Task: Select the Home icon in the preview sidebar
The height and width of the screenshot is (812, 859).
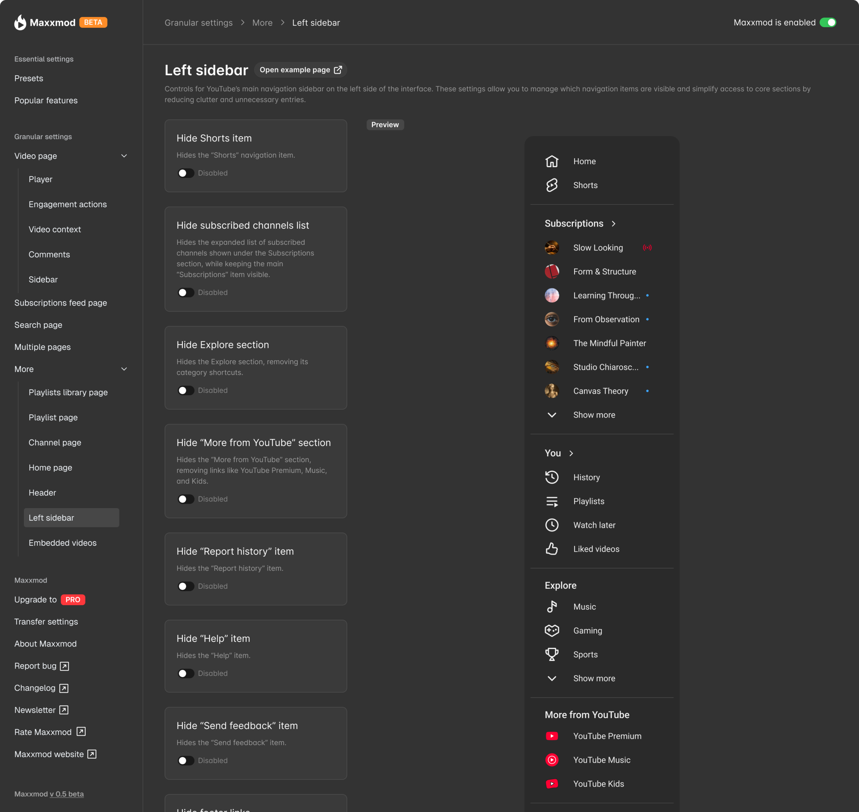Action: click(552, 161)
